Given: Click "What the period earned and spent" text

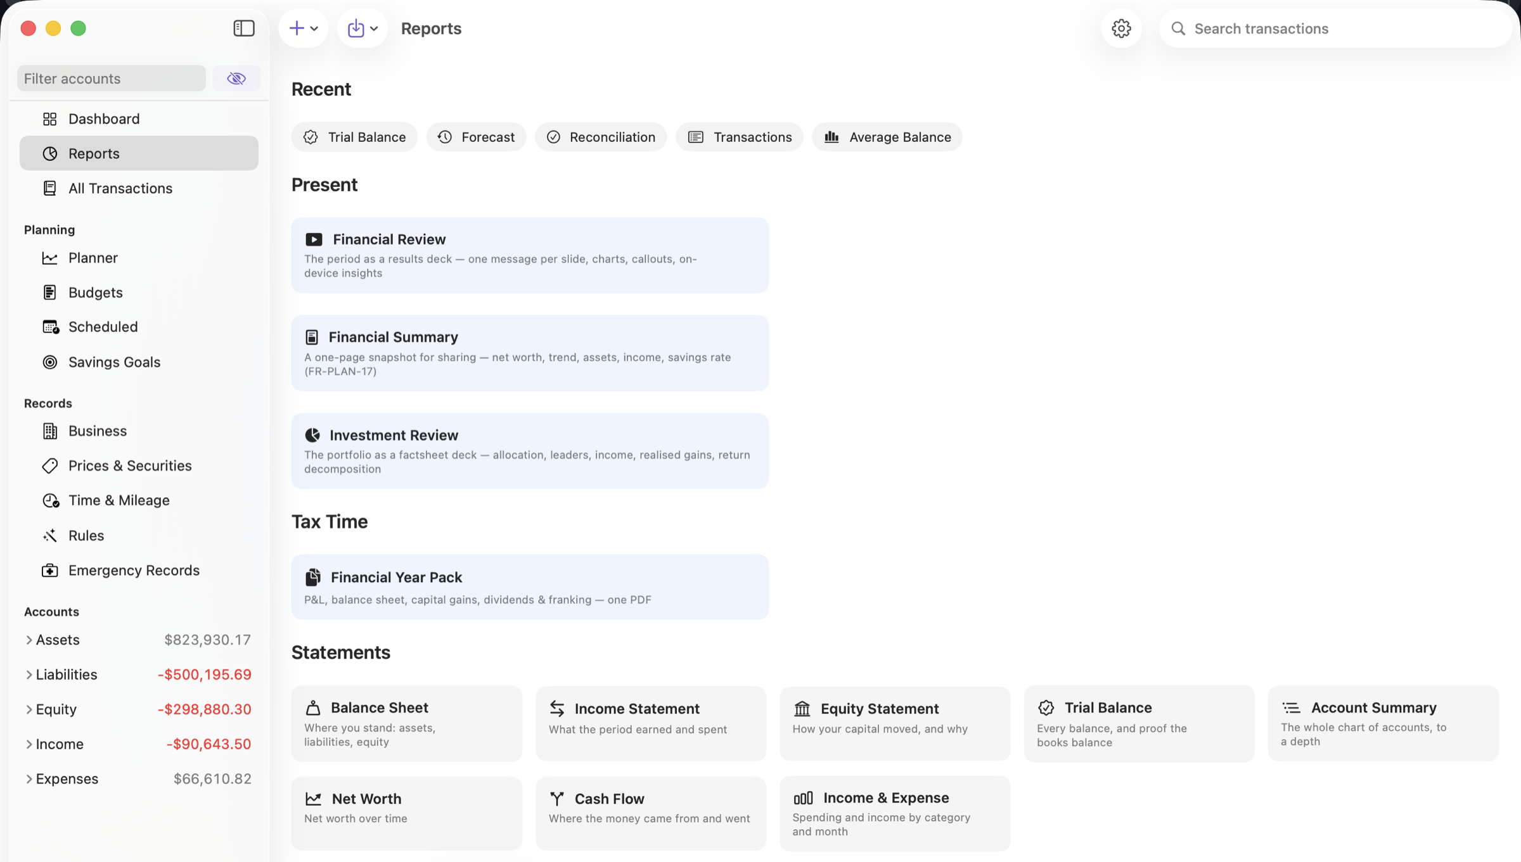Looking at the screenshot, I should [638, 730].
